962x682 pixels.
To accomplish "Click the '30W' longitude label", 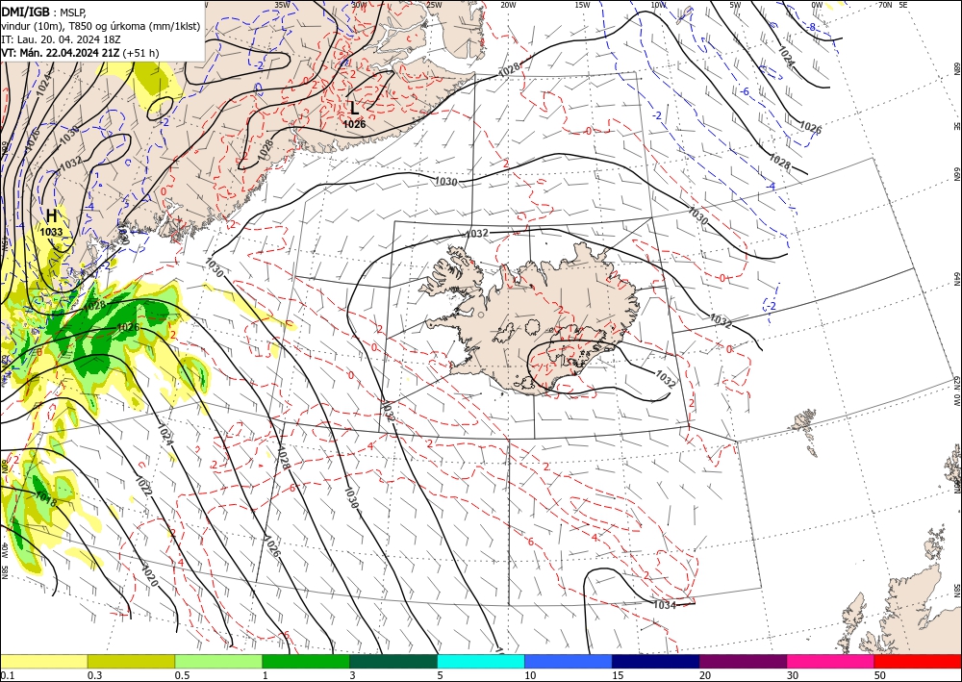I will point(359,5).
